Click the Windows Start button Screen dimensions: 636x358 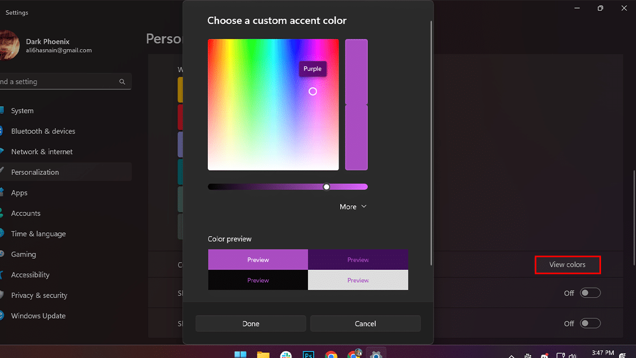pos(240,354)
